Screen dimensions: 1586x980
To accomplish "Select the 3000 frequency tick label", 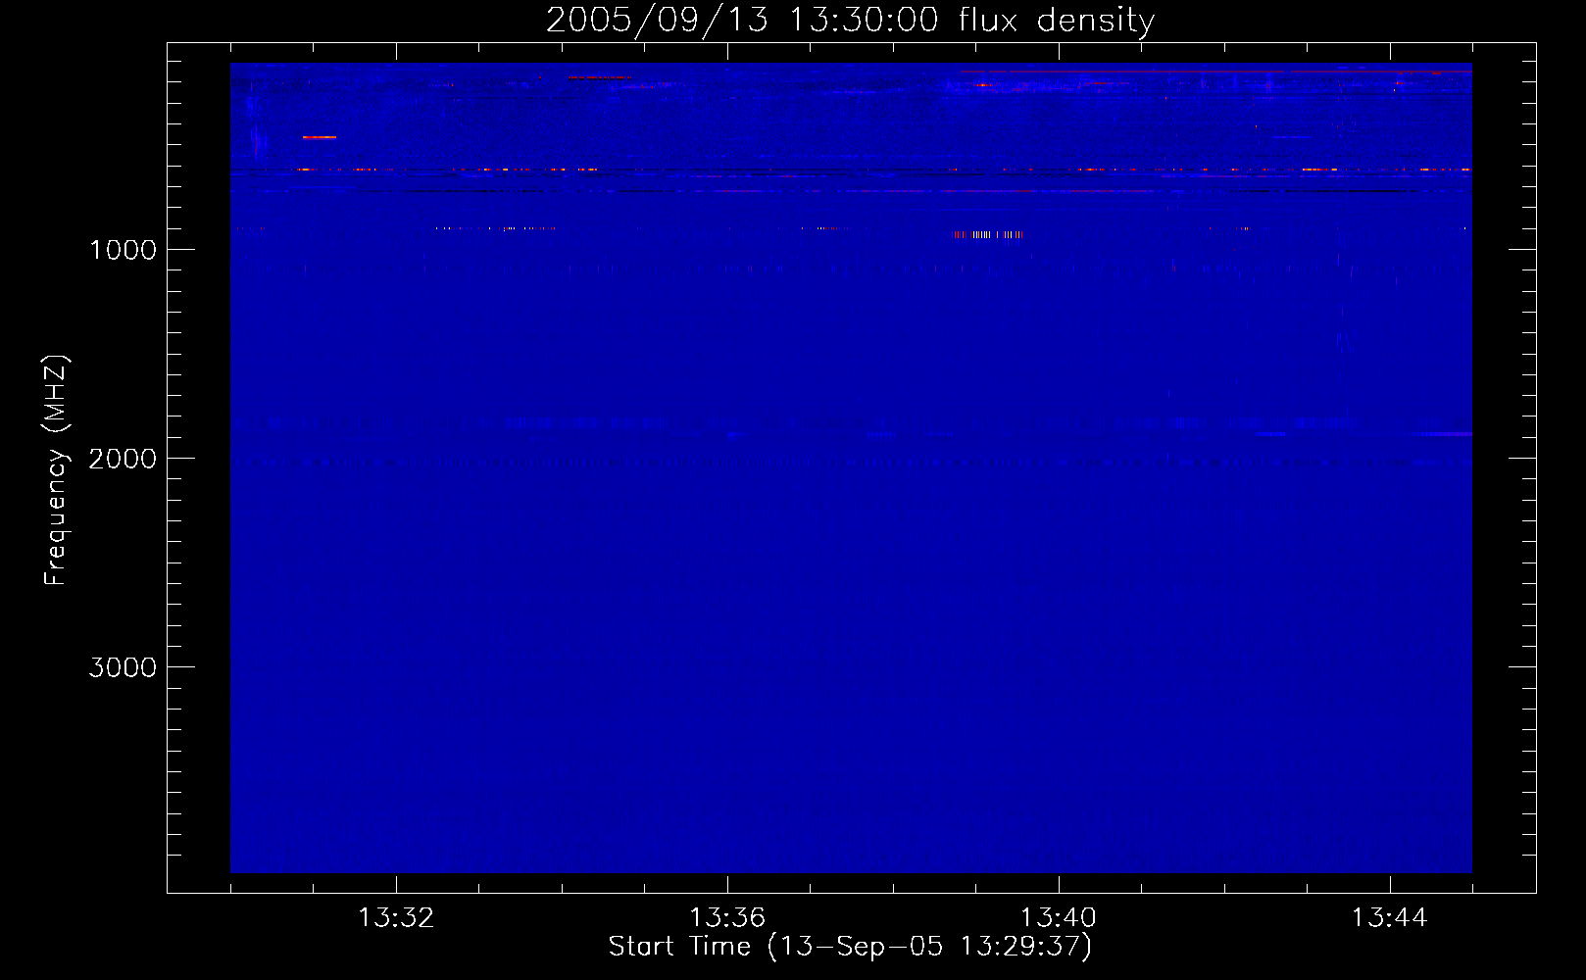I will (x=123, y=667).
